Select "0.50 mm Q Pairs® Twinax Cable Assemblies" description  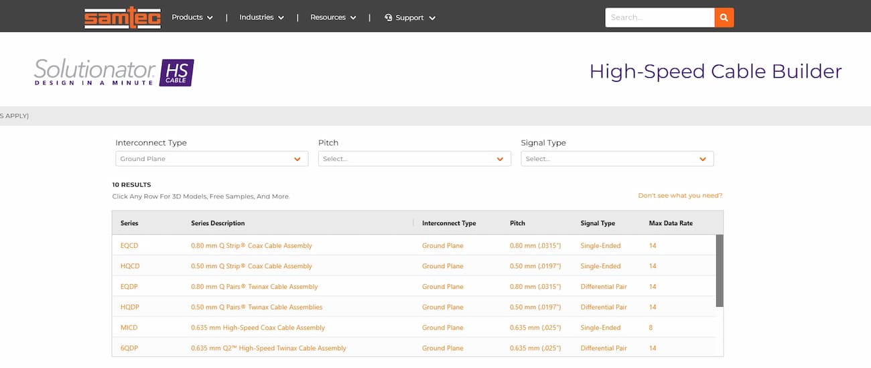(x=257, y=307)
